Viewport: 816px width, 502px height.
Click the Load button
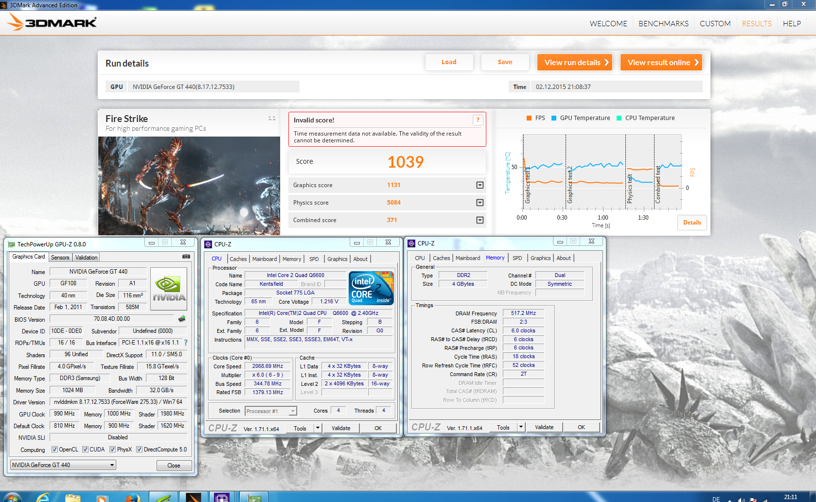pos(449,62)
